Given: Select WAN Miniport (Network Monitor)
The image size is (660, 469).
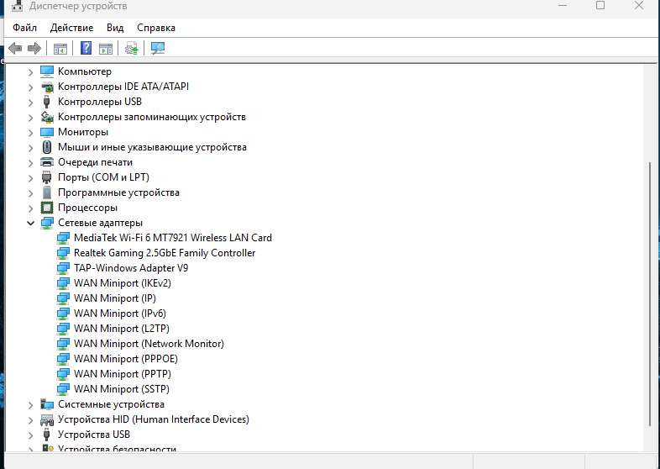Looking at the screenshot, I should pos(149,344).
